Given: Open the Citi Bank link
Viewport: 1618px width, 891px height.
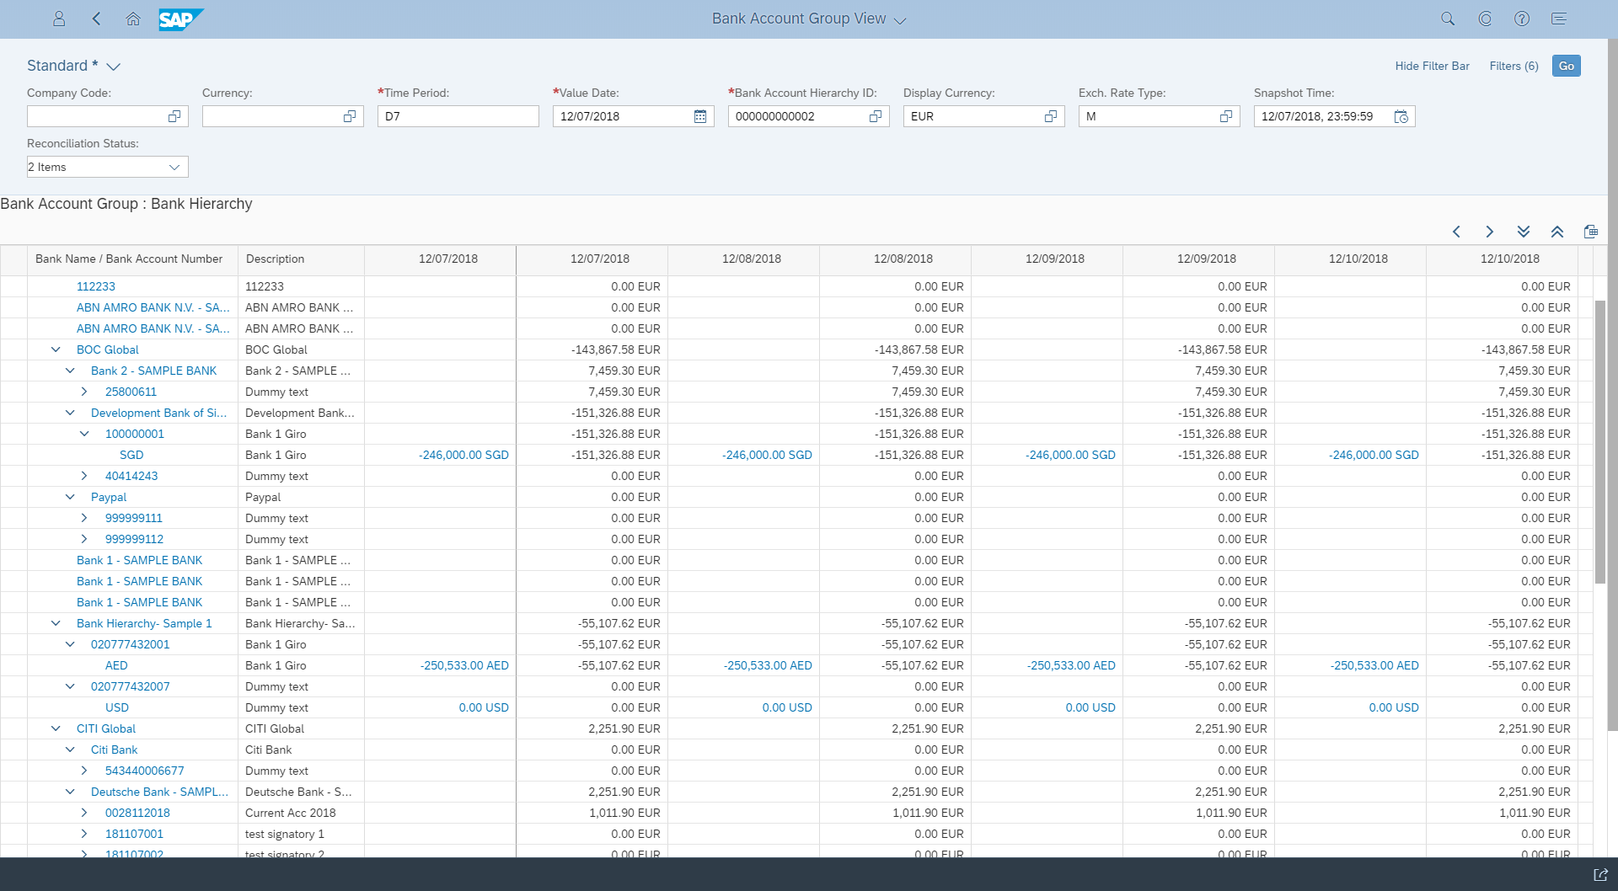Looking at the screenshot, I should point(114,750).
